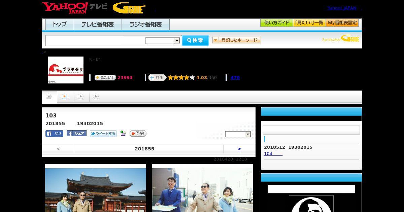Click the 見たい! add button
The width and height of the screenshot is (404, 212).
point(105,77)
